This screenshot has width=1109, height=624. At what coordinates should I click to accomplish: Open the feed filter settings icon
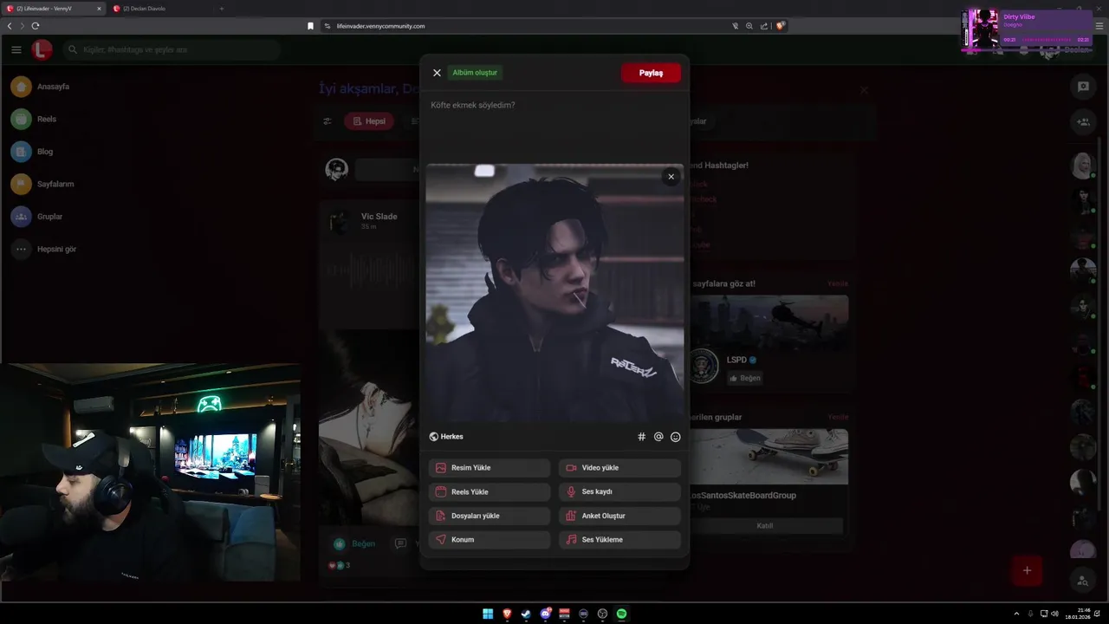327,121
